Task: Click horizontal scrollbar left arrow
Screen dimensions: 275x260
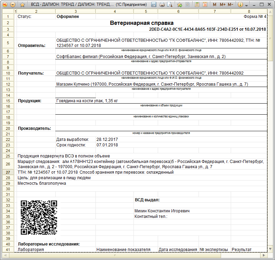Action: coord(5,255)
